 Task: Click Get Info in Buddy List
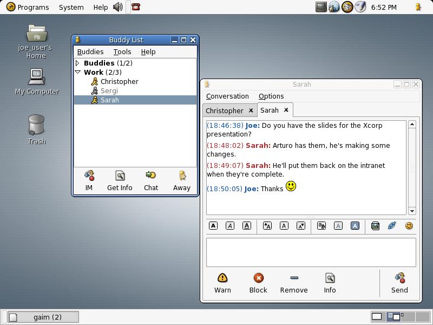tap(120, 180)
